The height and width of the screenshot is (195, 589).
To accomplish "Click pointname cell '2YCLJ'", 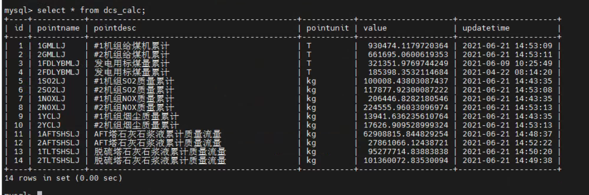I will (x=49, y=125).
